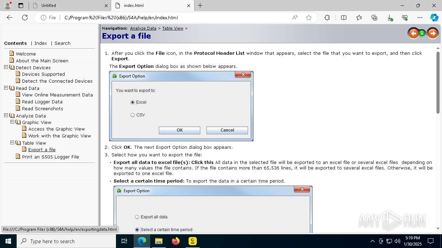The width and height of the screenshot is (442, 248).
Task: Open Browser essentials heart icon
Action: click(x=405, y=18)
